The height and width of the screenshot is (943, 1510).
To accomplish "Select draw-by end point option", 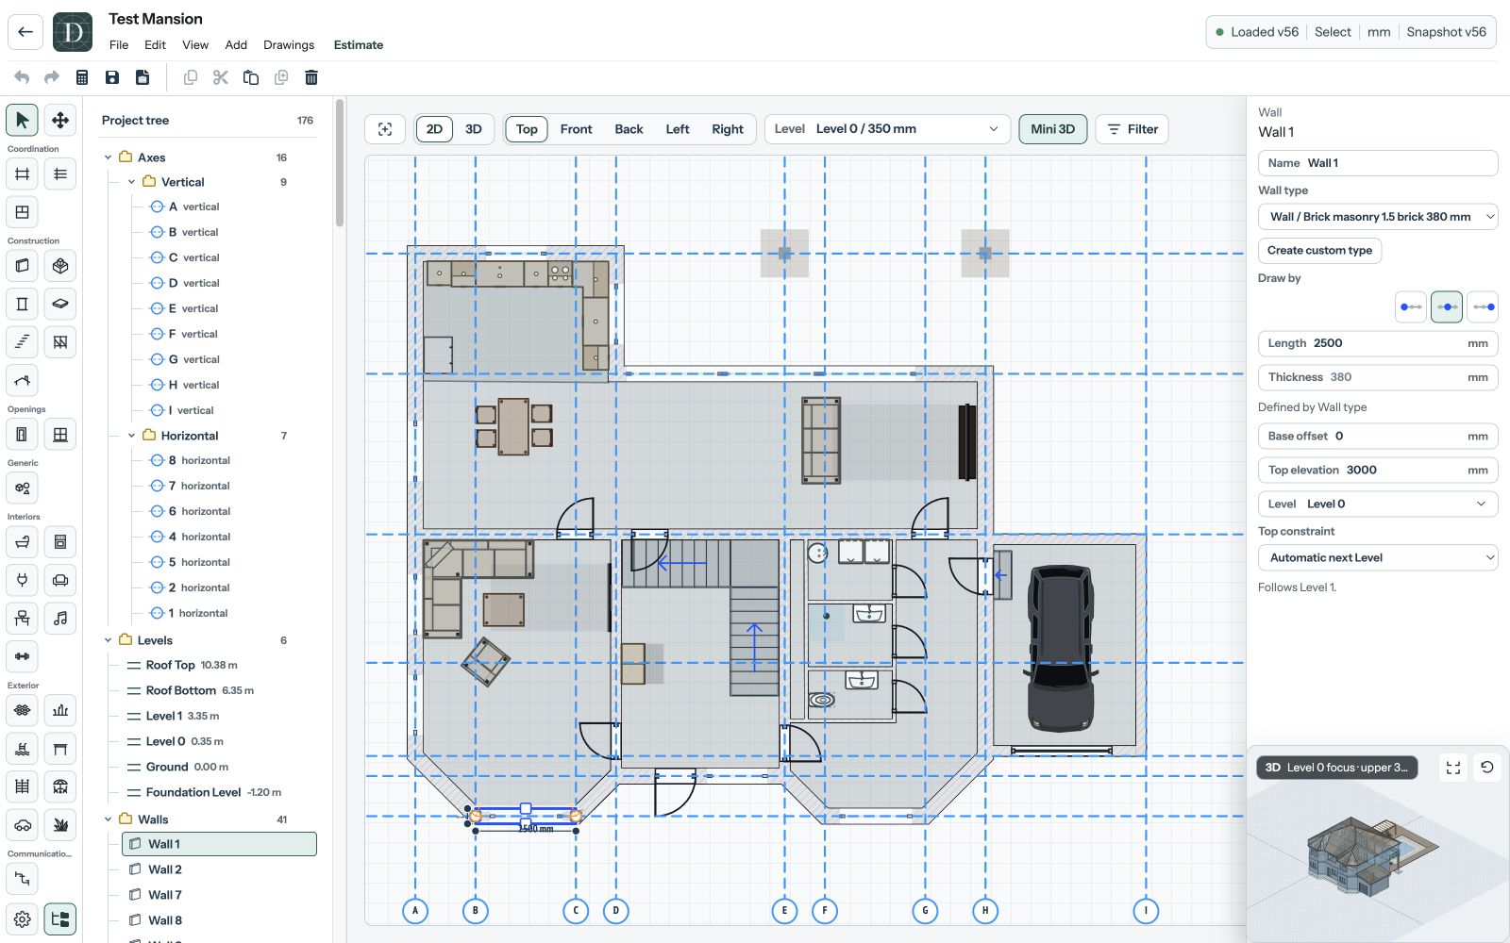I will (x=1484, y=306).
